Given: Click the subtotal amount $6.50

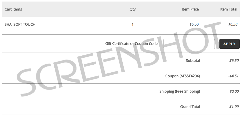Looking at the screenshot, I should pyautogui.click(x=234, y=61).
